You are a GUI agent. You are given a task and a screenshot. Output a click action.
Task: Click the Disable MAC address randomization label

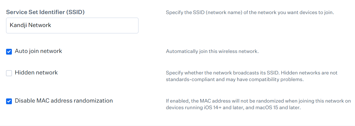click(x=64, y=101)
